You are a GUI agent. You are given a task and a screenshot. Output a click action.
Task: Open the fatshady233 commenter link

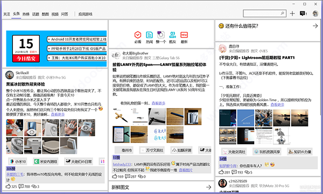pyautogui.click(x=122, y=165)
